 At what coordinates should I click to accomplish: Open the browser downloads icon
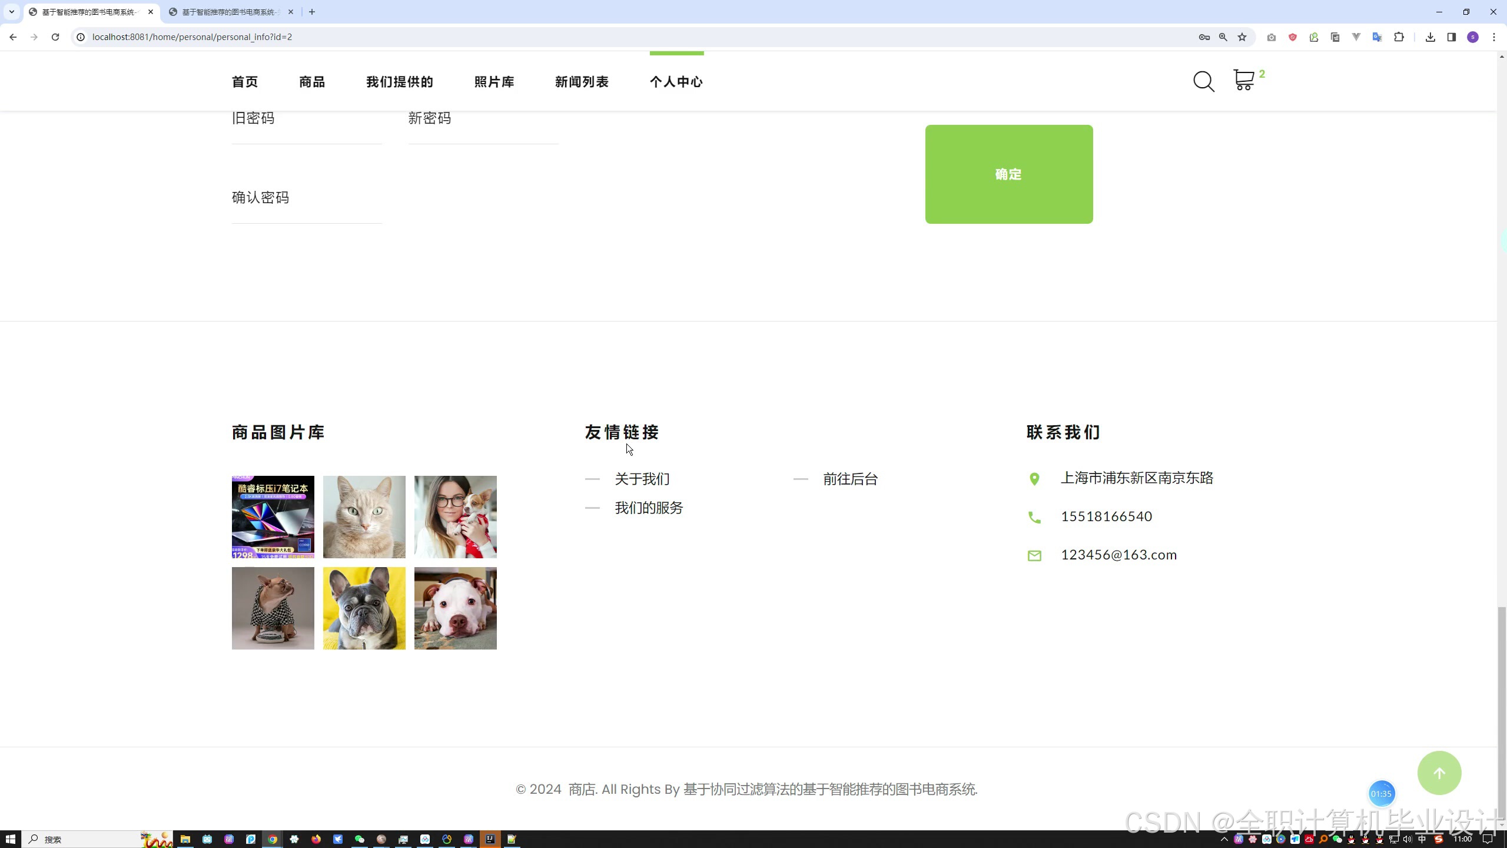tap(1430, 37)
